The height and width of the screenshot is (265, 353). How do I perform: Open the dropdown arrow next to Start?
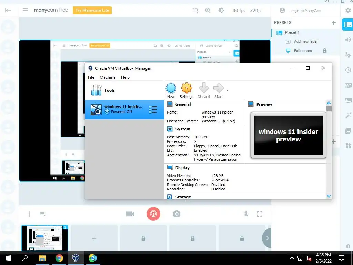(x=228, y=90)
